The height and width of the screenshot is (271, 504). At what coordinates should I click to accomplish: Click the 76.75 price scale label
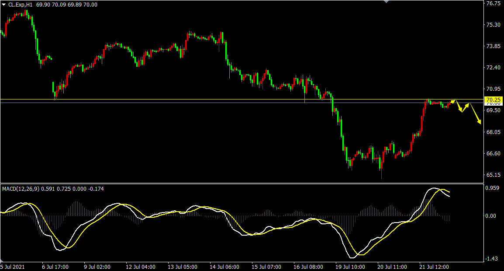493,3
